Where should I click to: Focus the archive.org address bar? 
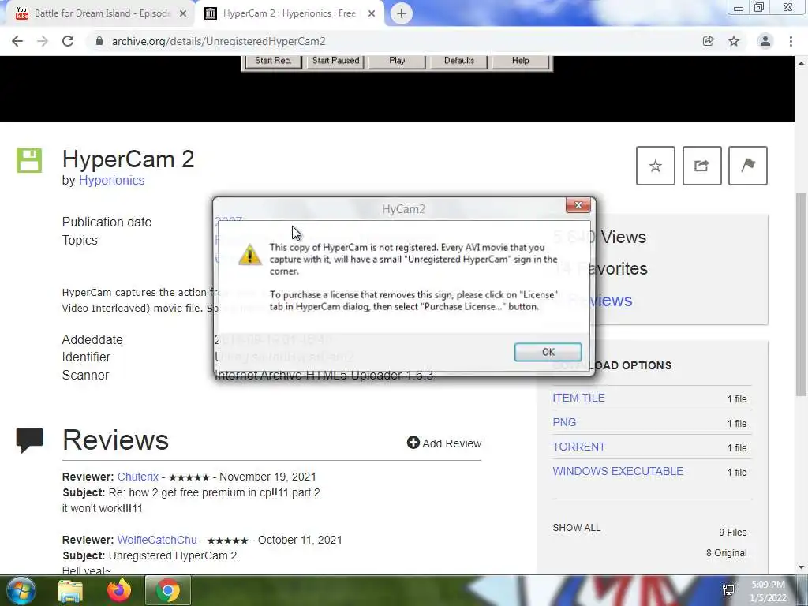click(391, 41)
